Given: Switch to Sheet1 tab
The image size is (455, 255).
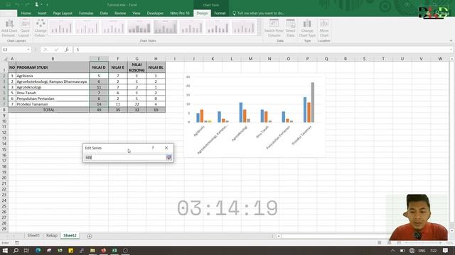Looking at the screenshot, I should pyautogui.click(x=33, y=236).
